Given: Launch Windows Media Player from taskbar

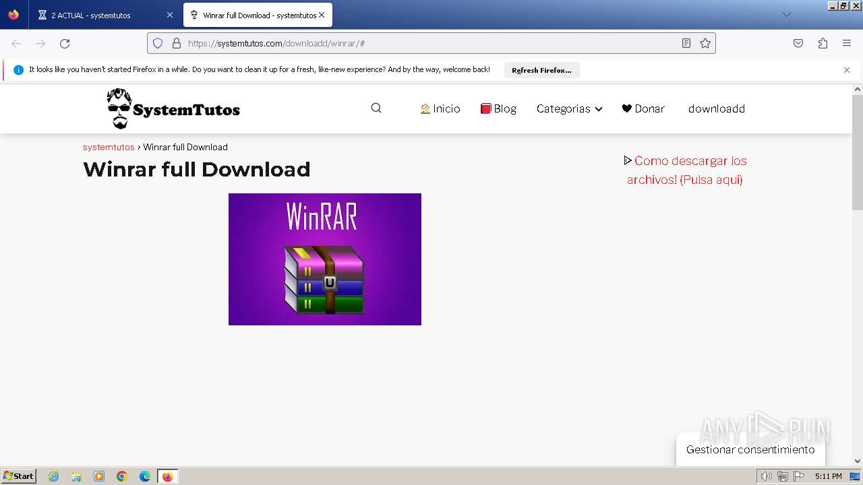Looking at the screenshot, I should click(x=99, y=476).
